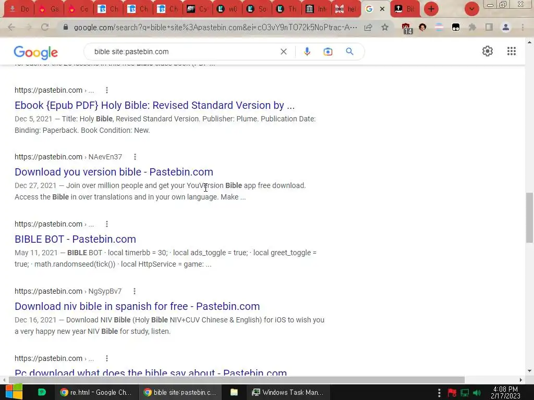Open Ebook Holy Bible Revised Standard result
The image size is (534, 400).
(x=154, y=105)
